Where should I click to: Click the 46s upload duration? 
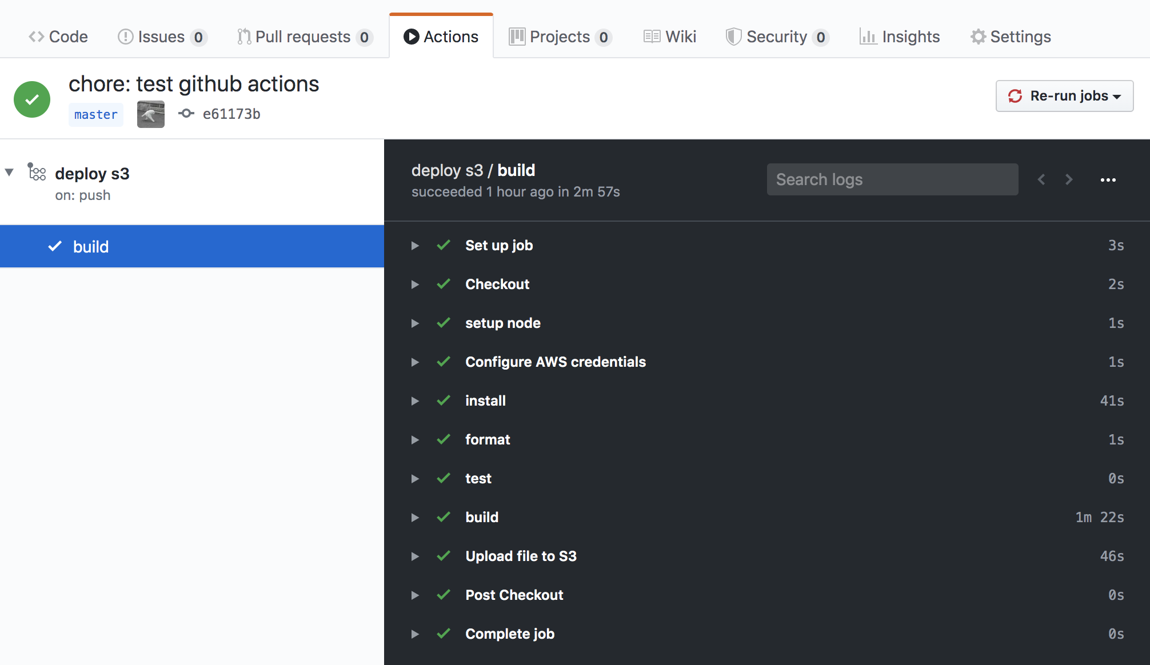[x=1112, y=556]
